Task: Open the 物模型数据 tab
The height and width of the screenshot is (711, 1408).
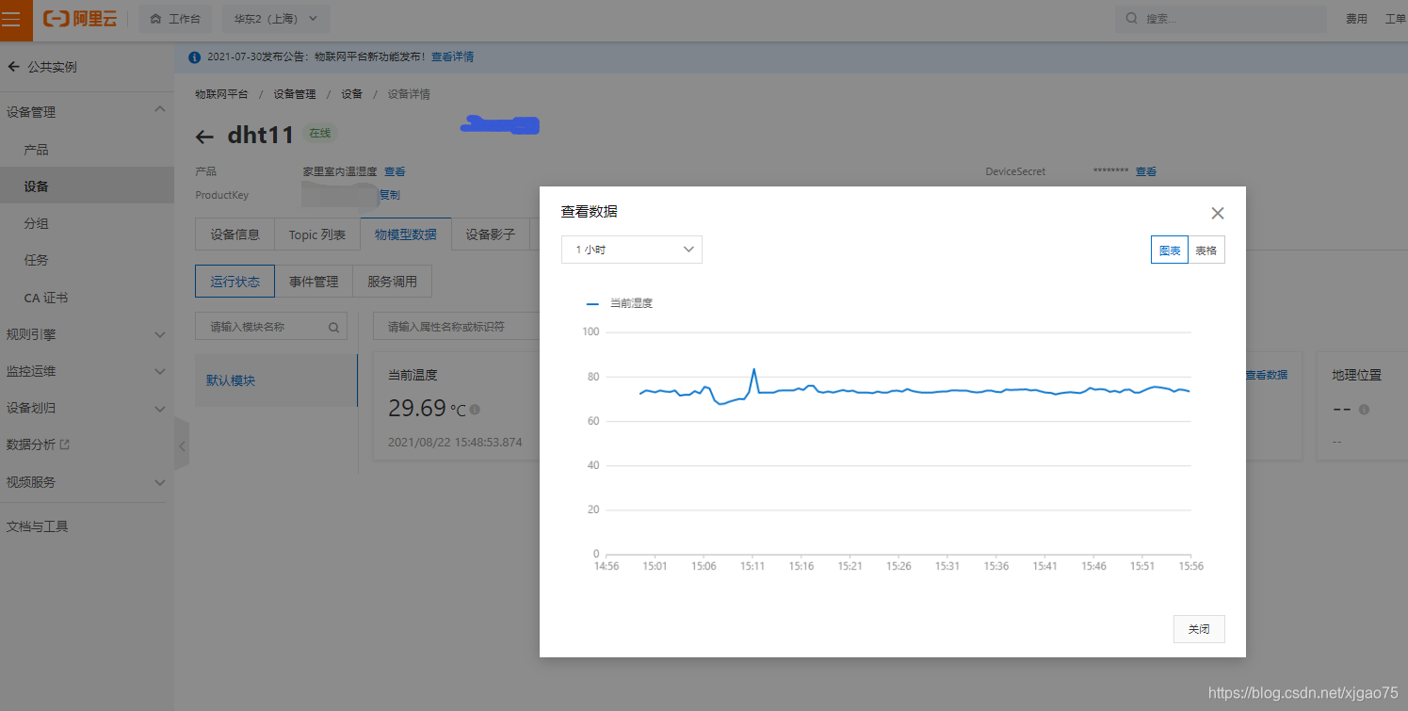Action: point(406,234)
